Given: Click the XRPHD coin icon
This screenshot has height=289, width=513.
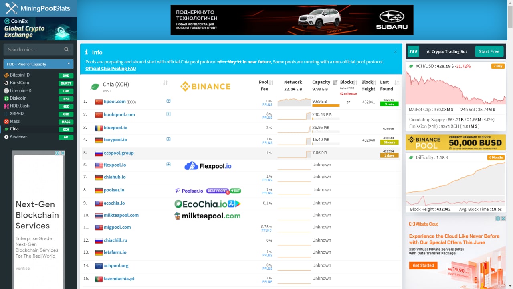Looking at the screenshot, I should pos(6,114).
